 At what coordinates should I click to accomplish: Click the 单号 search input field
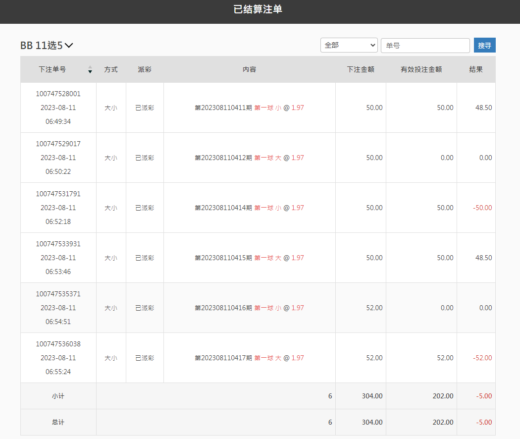tap(425, 45)
